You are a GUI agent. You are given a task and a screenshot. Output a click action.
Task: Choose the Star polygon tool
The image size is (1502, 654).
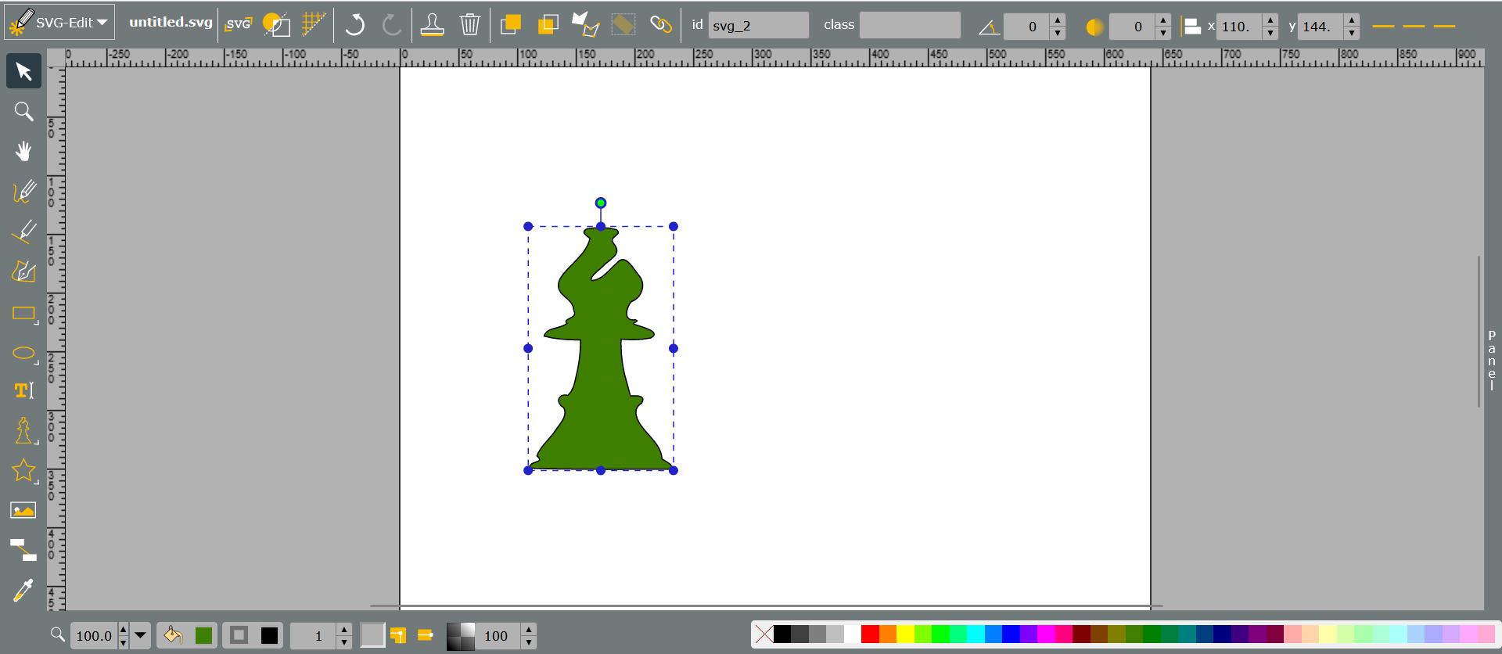click(x=23, y=470)
